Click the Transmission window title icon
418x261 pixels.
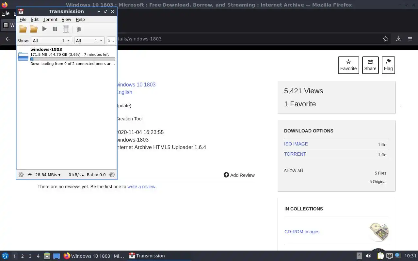[21, 11]
